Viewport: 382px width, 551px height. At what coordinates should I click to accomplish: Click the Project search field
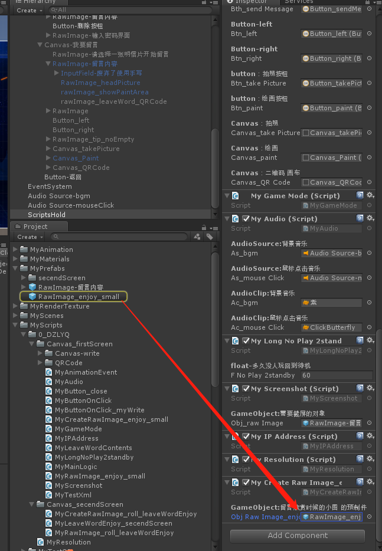coord(119,237)
